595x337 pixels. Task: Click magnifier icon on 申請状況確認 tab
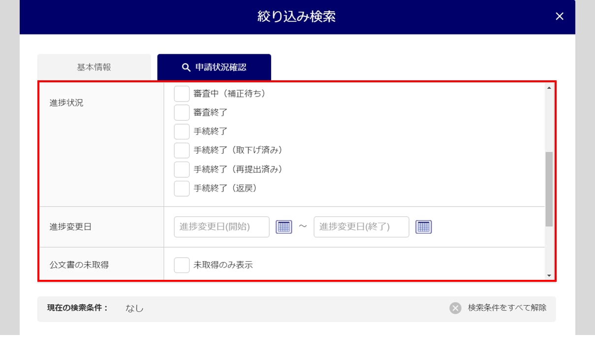pyautogui.click(x=186, y=67)
